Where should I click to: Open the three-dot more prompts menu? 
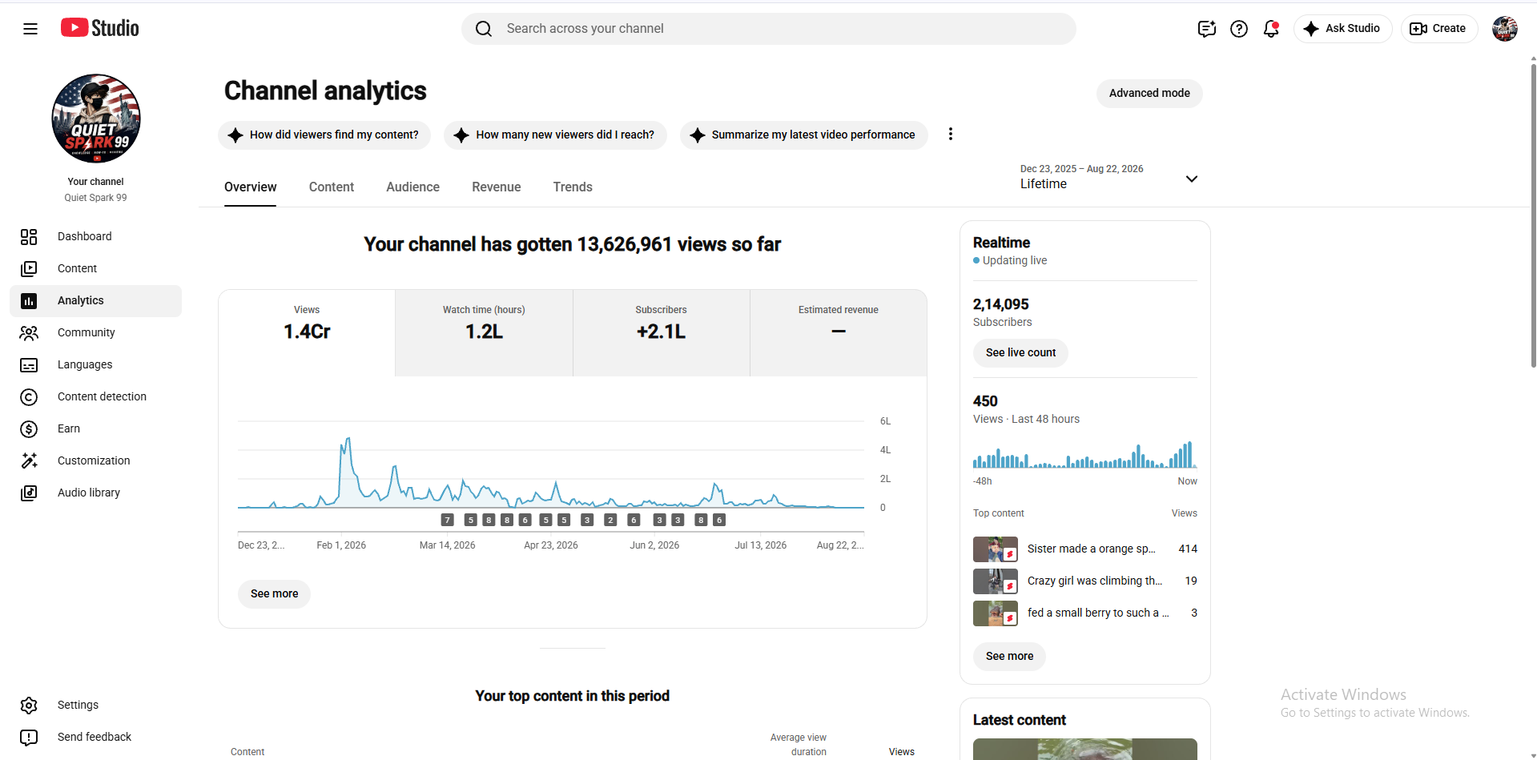pyautogui.click(x=951, y=135)
